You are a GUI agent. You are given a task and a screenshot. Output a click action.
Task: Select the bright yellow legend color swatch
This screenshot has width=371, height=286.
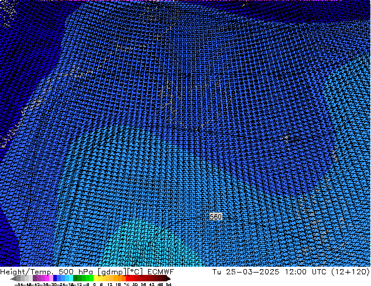click(95, 278)
